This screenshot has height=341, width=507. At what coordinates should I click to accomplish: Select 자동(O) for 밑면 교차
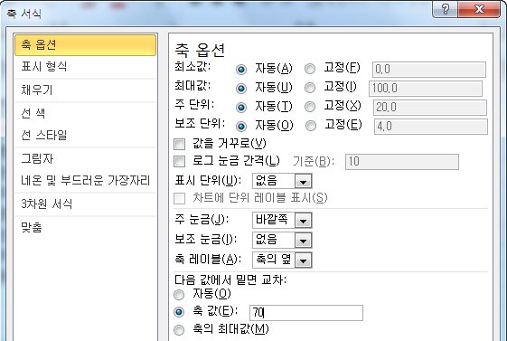coord(179,295)
